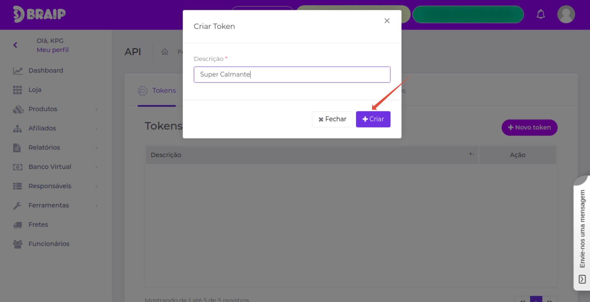This screenshot has height=302, width=590.
Task: Click the home breadcrumb icon
Action: [165, 52]
